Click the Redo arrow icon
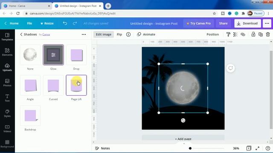Screen dimensions: 273x153 tap(75, 23)
